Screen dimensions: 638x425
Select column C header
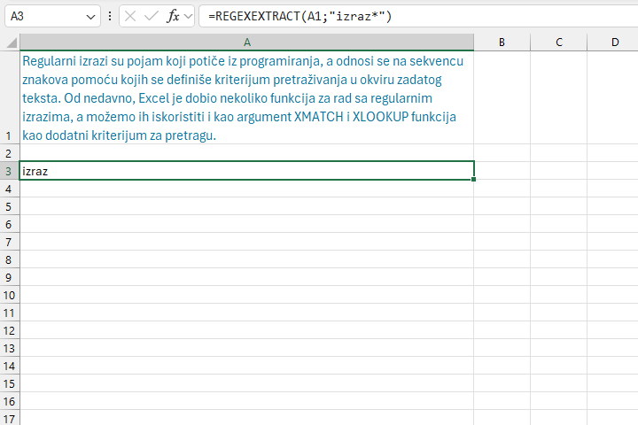coord(558,42)
